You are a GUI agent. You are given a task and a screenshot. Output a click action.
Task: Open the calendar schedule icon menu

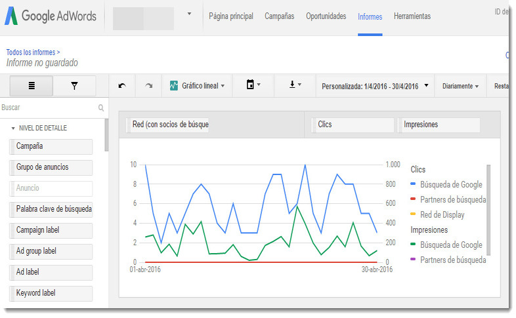253,85
